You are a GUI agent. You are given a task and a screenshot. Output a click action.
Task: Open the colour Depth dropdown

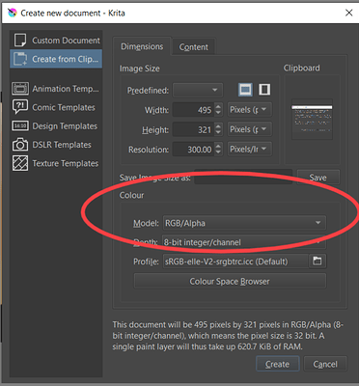[244, 242]
